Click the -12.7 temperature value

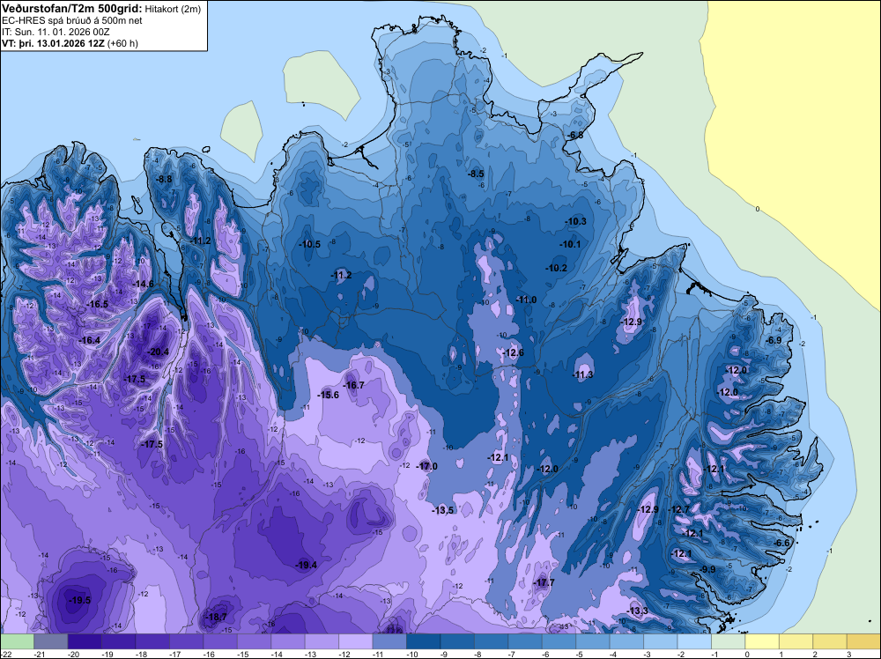pos(678,509)
